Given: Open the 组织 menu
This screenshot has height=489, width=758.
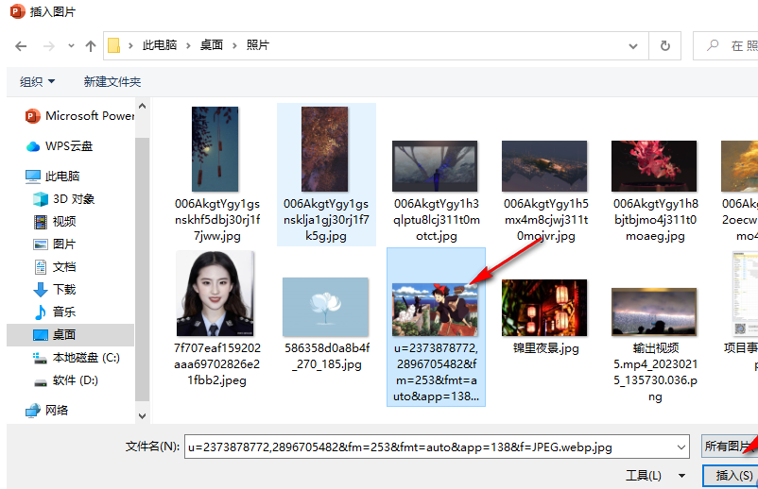Looking at the screenshot, I should (x=37, y=81).
